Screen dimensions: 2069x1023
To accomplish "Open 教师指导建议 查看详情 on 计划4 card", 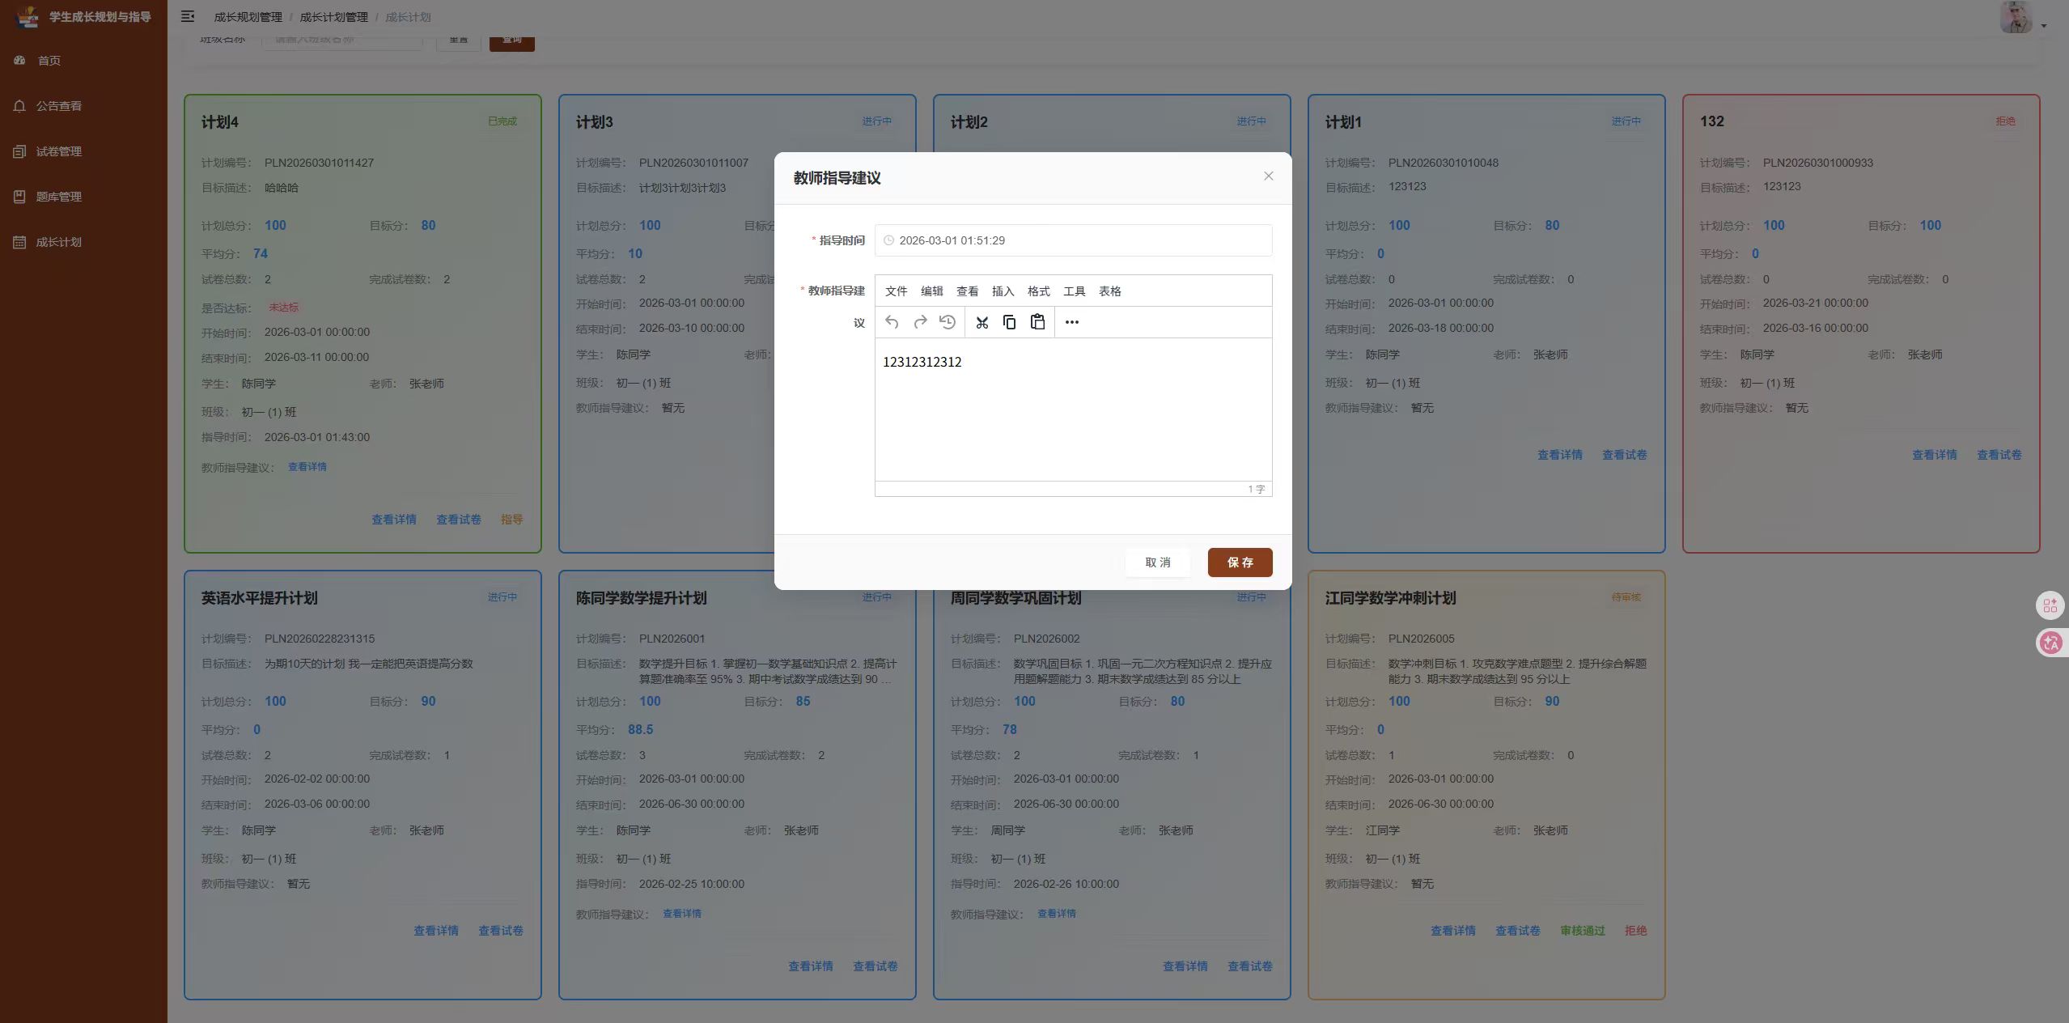I will pos(307,467).
